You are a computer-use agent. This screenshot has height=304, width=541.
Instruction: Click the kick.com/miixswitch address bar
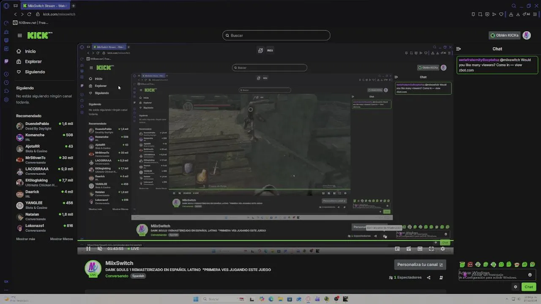tap(59, 14)
